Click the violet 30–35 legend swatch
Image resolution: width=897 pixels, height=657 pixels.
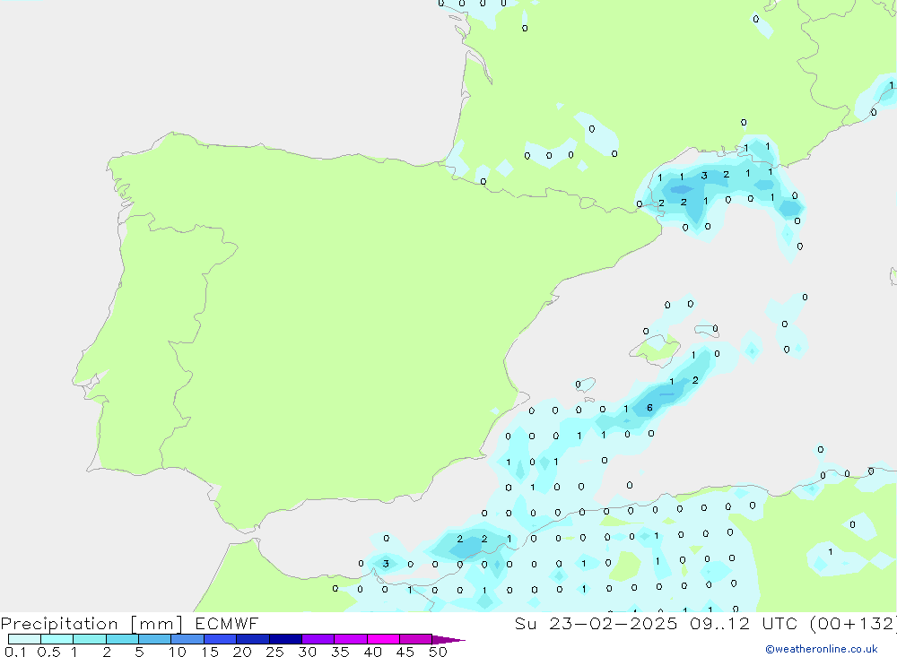point(318,639)
